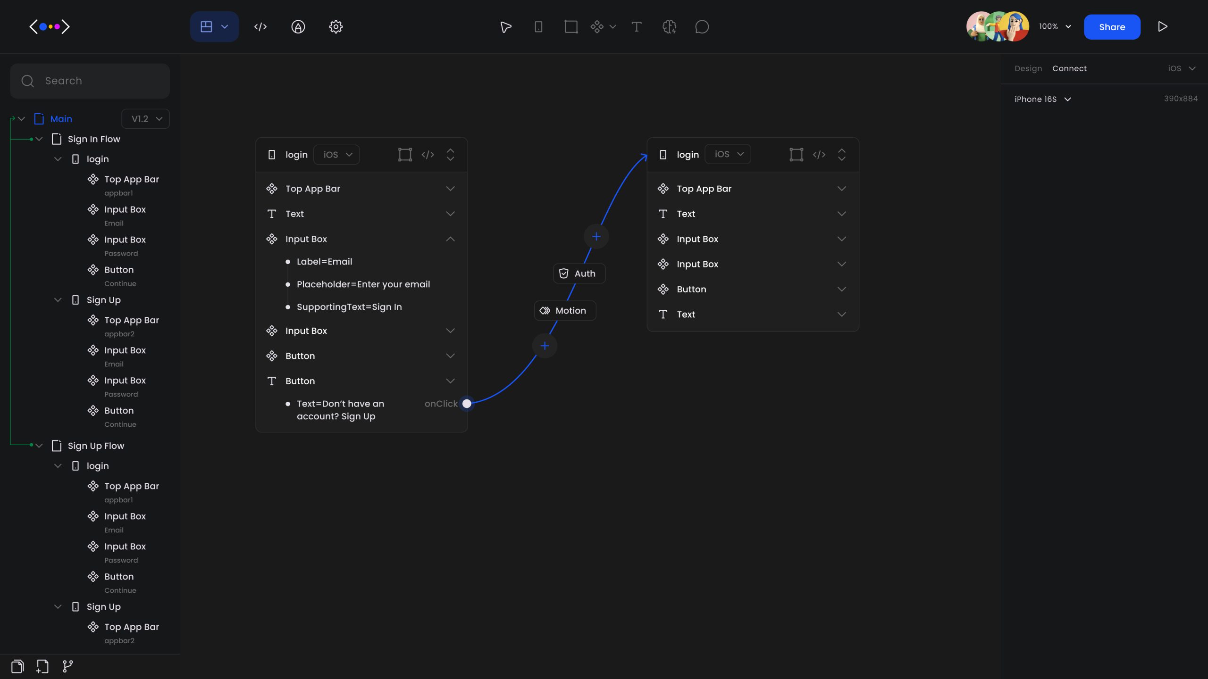Collapse the expanded Input Box section in login frame
Viewport: 1208px width, 679px height.
(x=451, y=239)
